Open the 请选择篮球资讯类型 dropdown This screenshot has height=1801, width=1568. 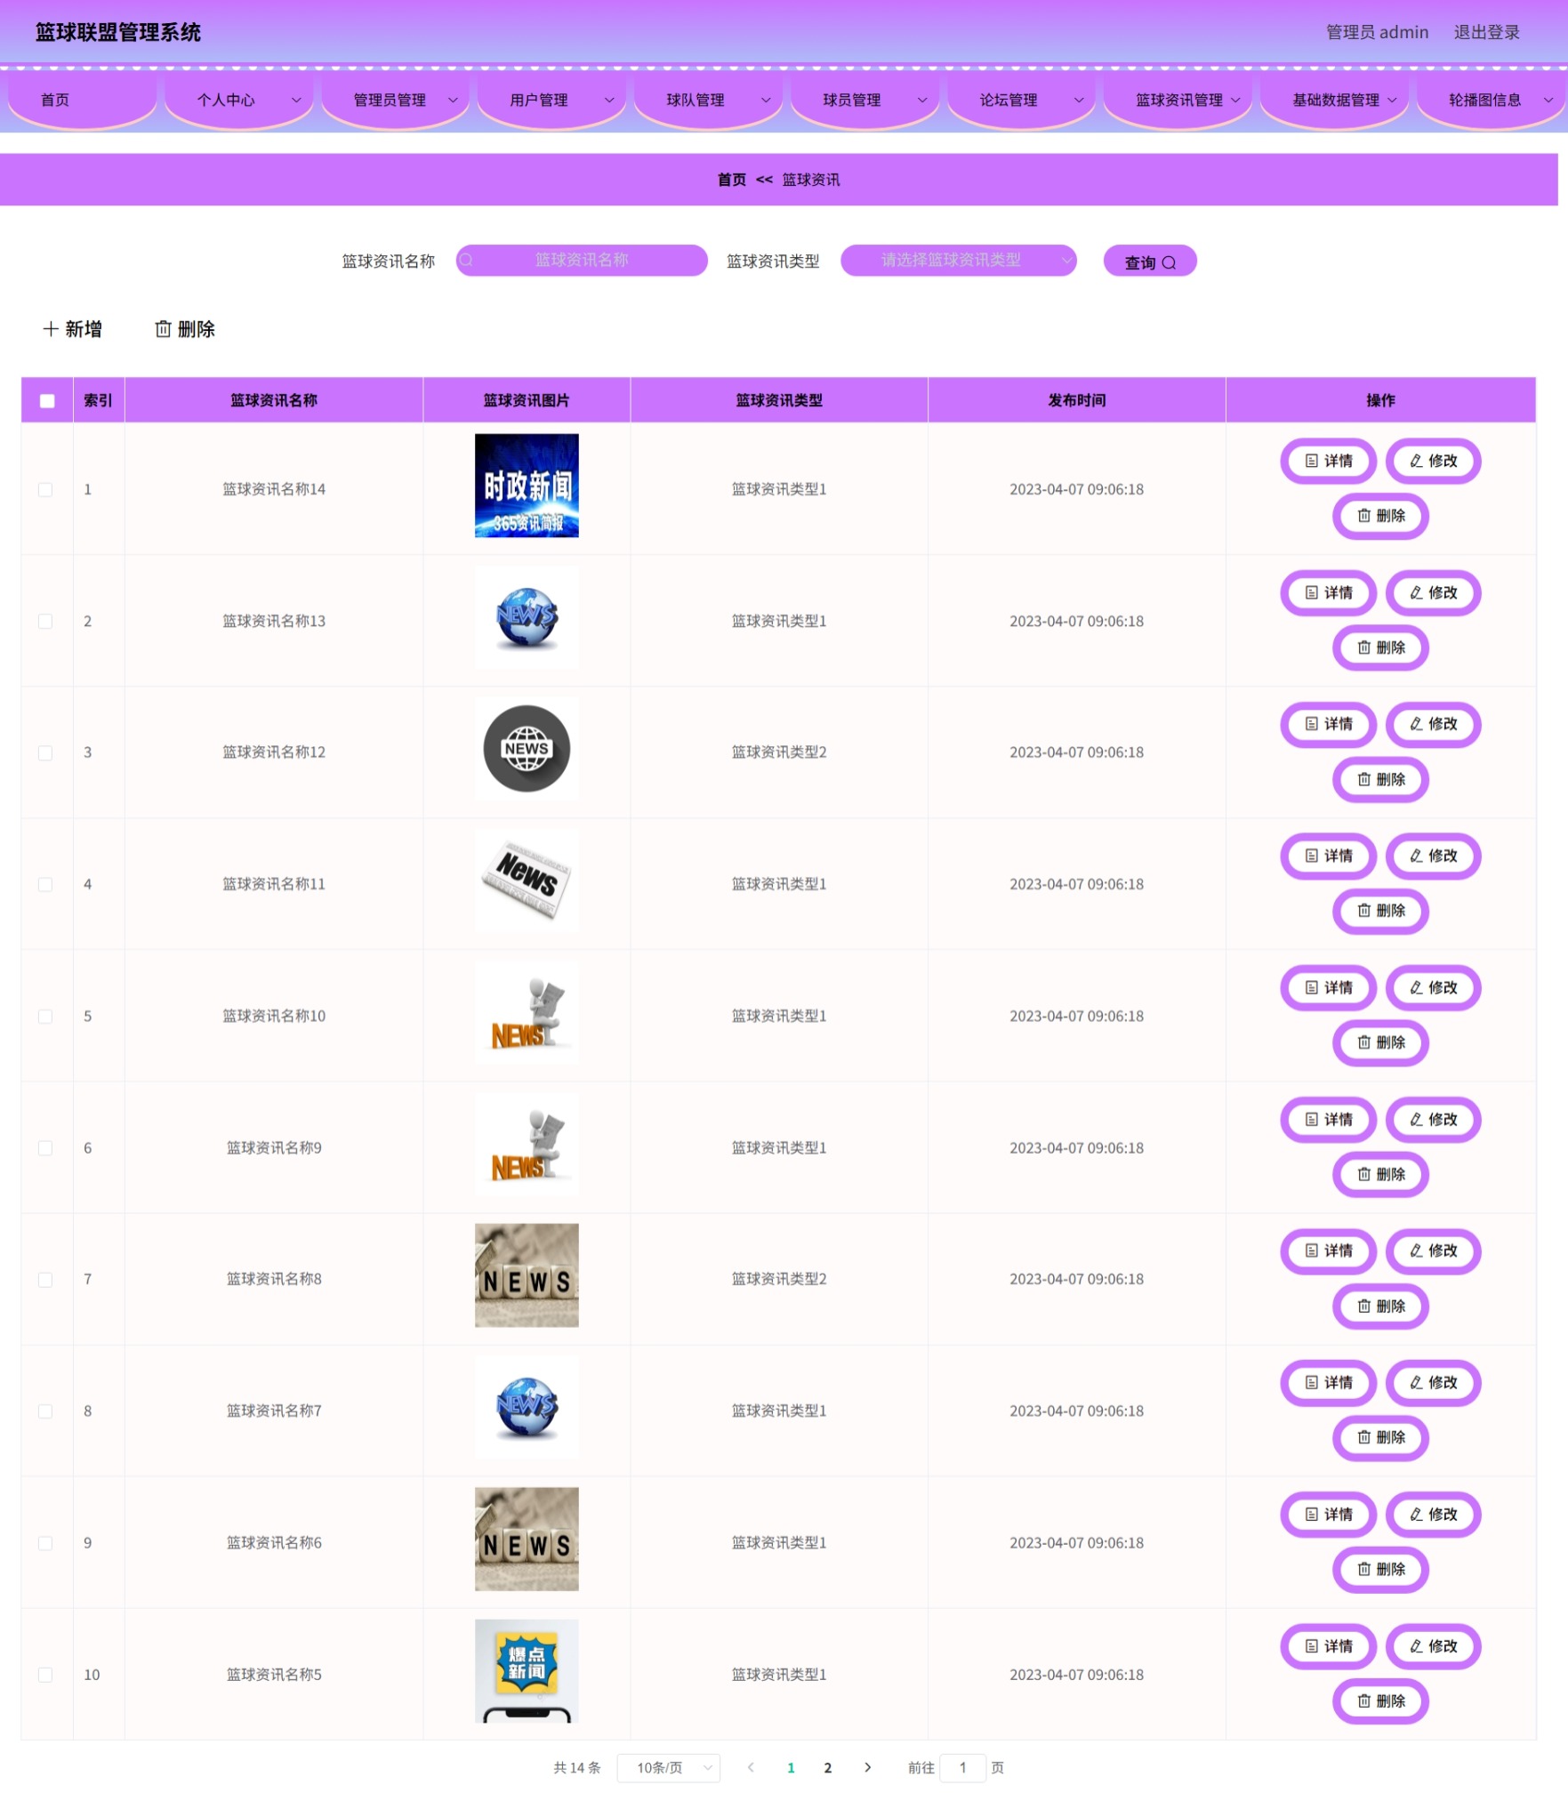(x=959, y=261)
